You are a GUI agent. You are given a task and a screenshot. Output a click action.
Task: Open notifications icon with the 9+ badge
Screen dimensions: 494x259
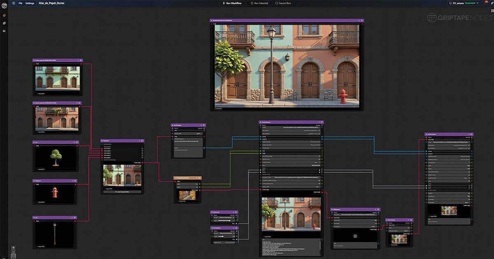click(x=486, y=3)
